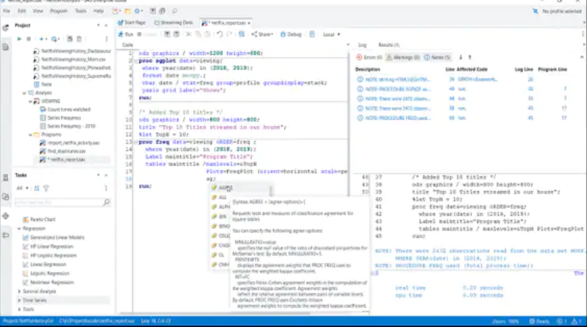Click the filter funnel icon in Tasks pane

point(47,188)
